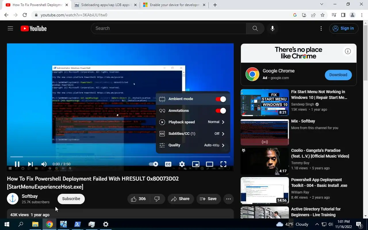Switch to Sideloading appx/xap LOB apps tab

105,5
